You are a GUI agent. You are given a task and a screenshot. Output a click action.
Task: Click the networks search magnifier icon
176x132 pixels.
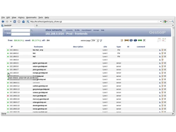tap(32, 30)
